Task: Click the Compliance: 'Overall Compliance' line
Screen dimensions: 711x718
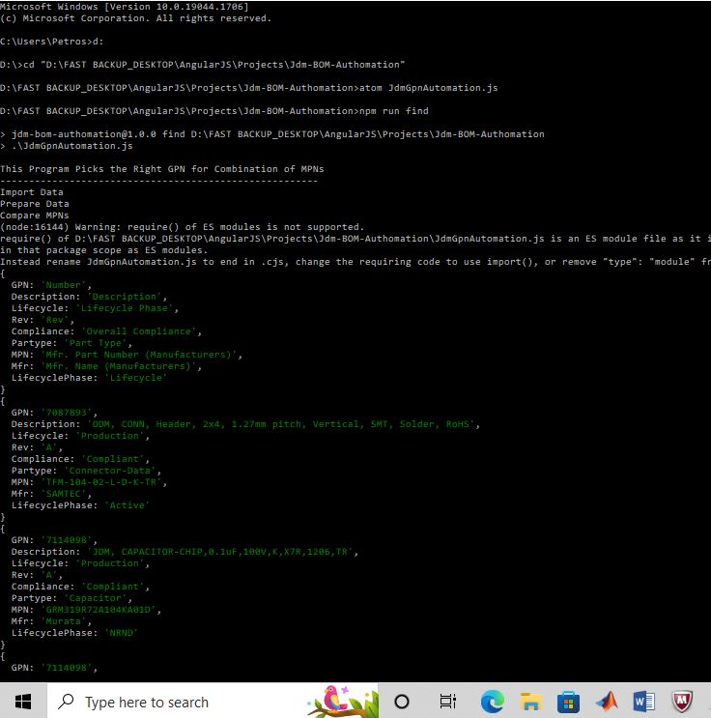Action: (106, 331)
